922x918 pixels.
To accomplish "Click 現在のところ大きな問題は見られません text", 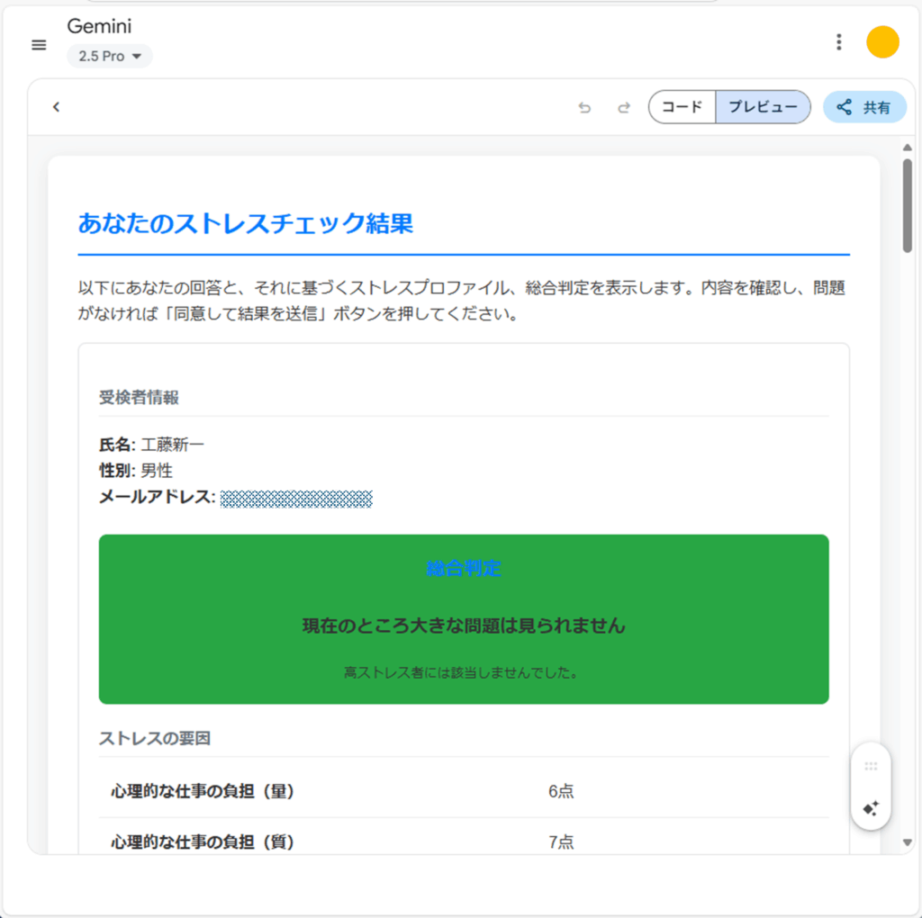I will (x=464, y=625).
